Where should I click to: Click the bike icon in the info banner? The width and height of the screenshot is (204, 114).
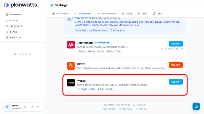click(69, 19)
